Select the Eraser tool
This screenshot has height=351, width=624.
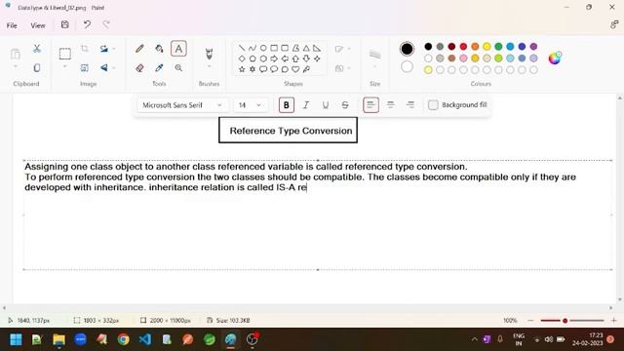(x=139, y=68)
